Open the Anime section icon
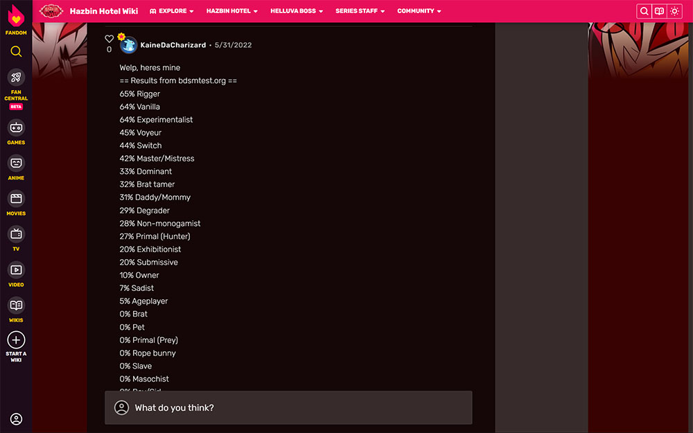The height and width of the screenshot is (433, 693). point(16,164)
